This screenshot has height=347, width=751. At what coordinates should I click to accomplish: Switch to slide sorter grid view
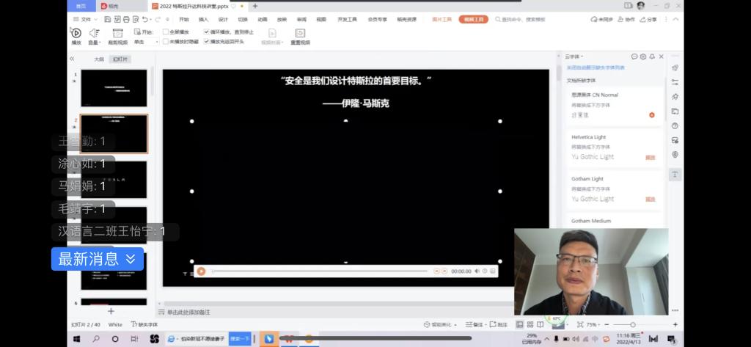click(530, 324)
